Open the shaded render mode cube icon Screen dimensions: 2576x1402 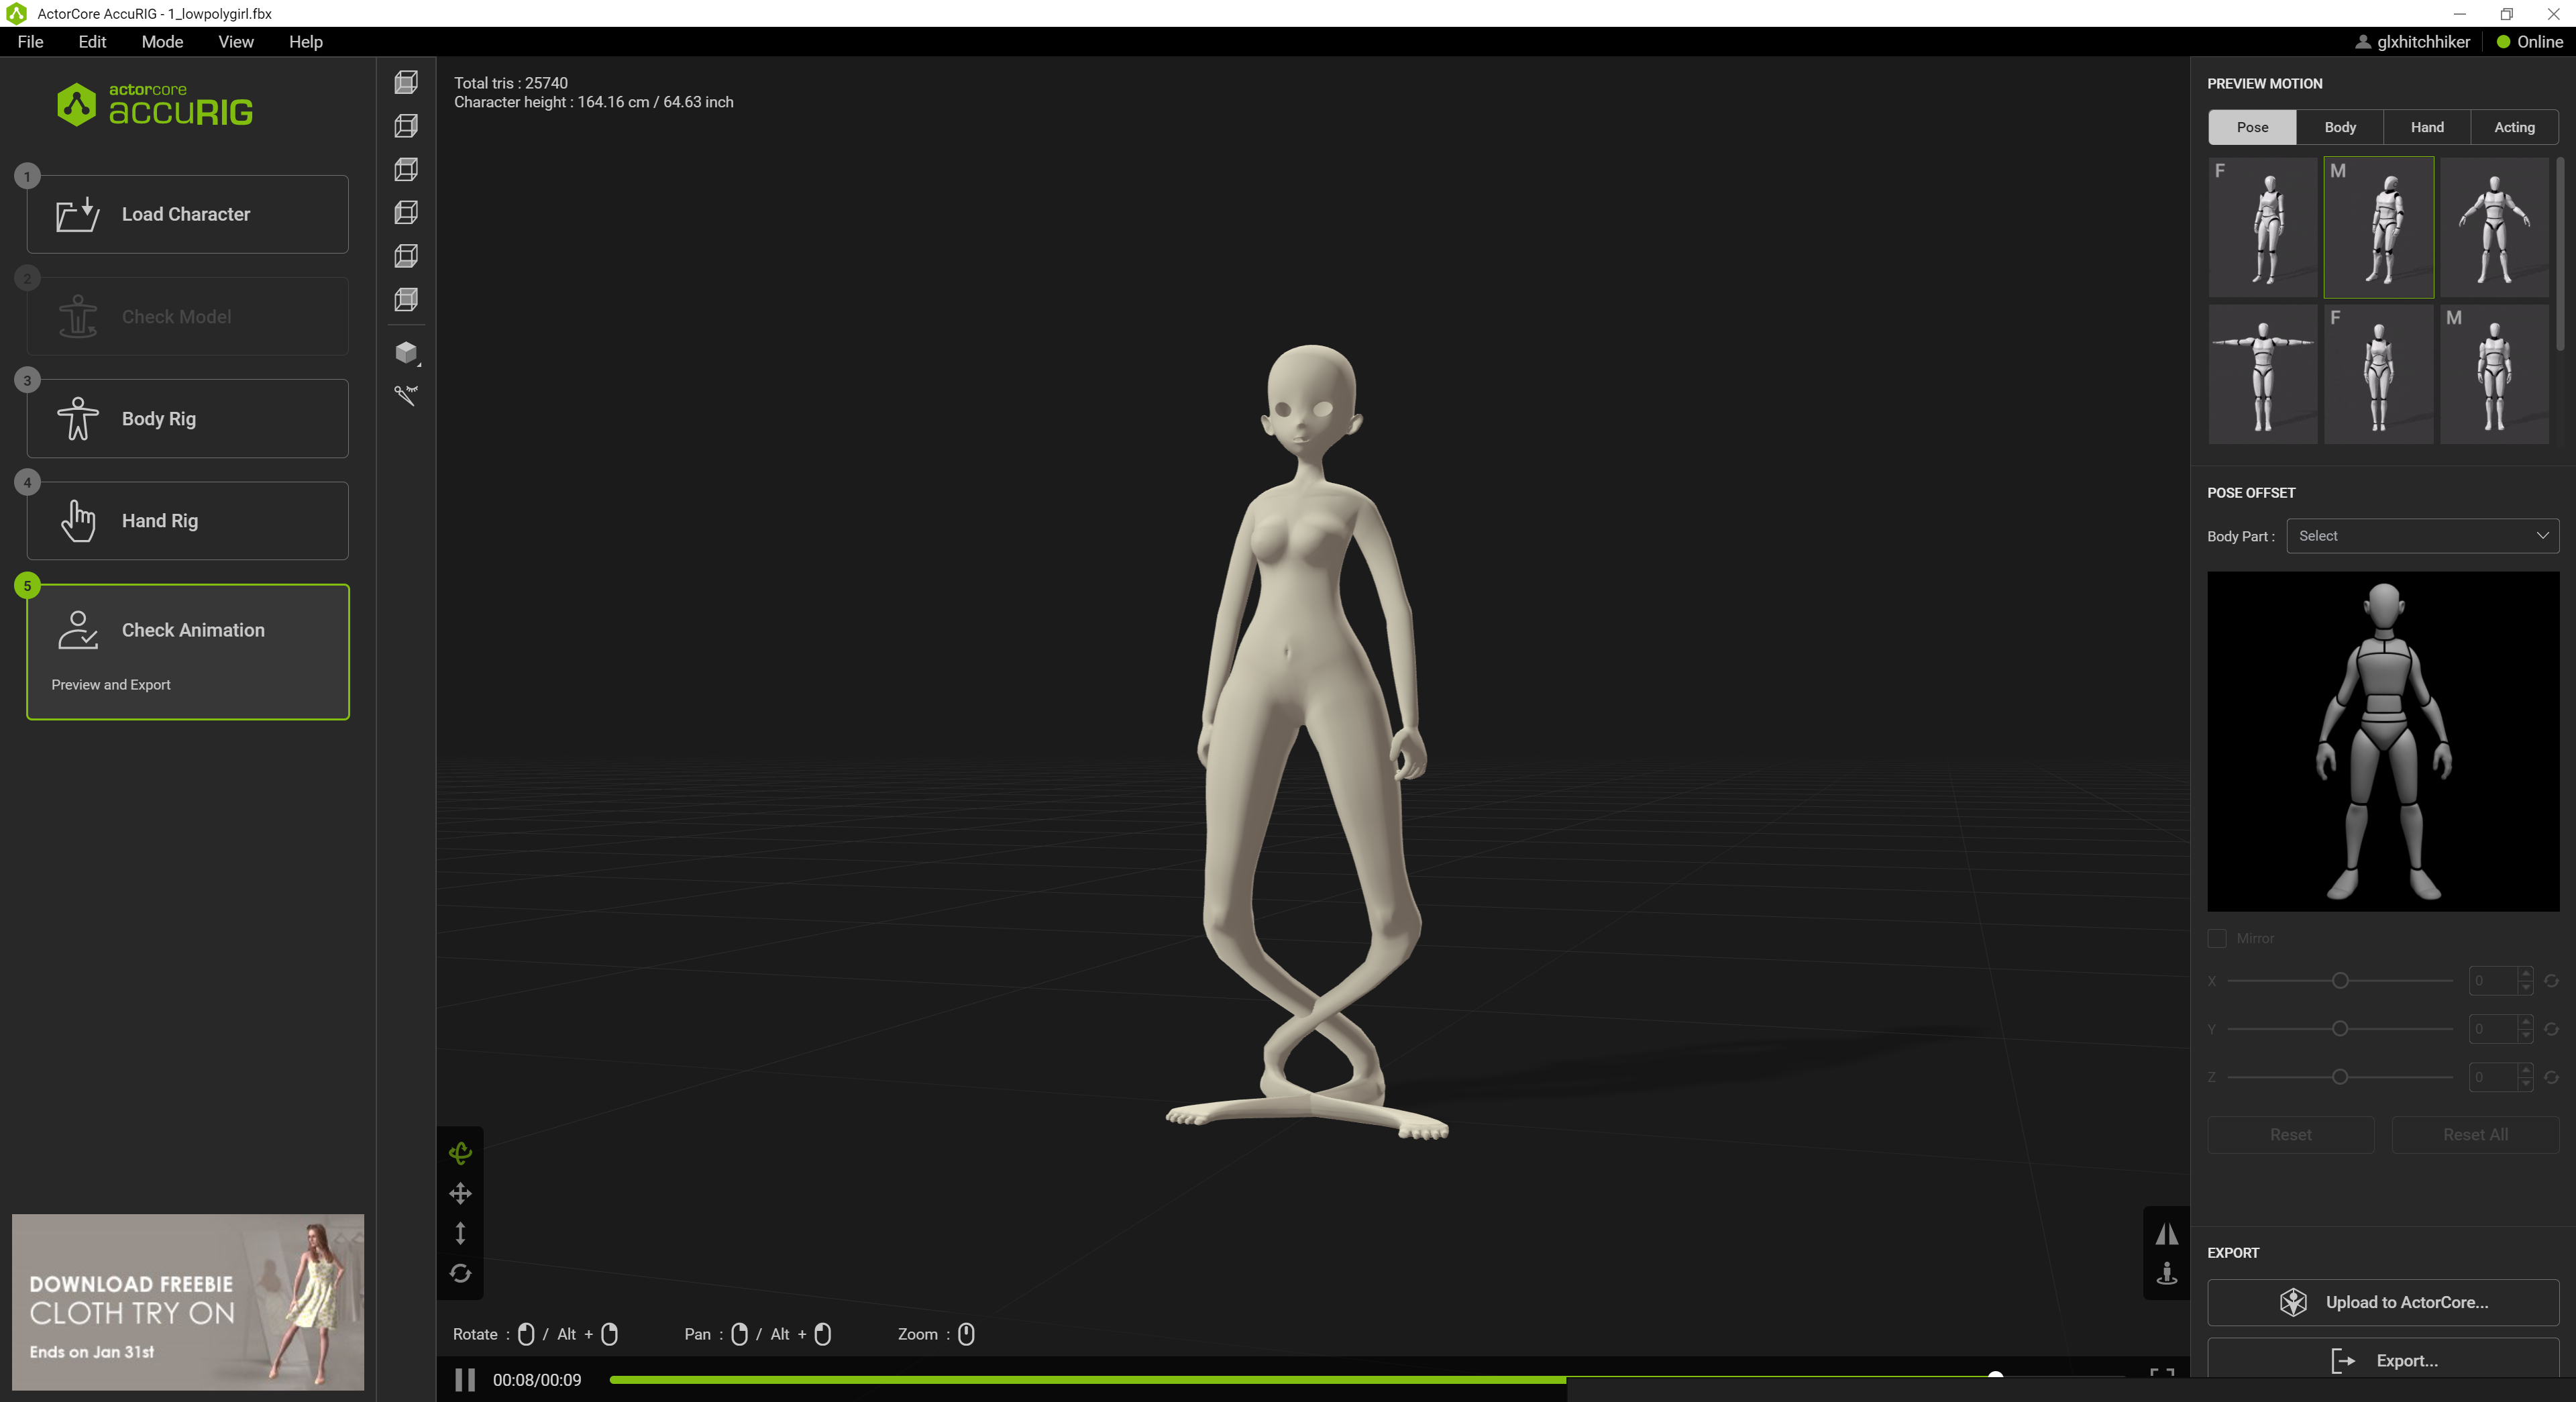(406, 352)
